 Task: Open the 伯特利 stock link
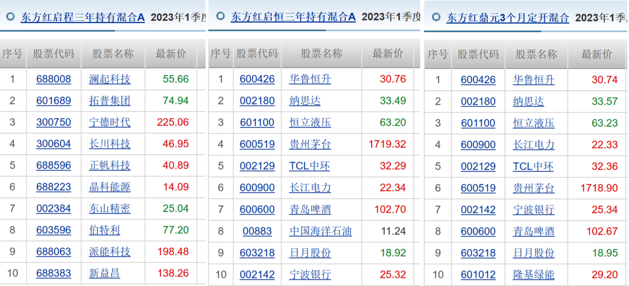[104, 230]
